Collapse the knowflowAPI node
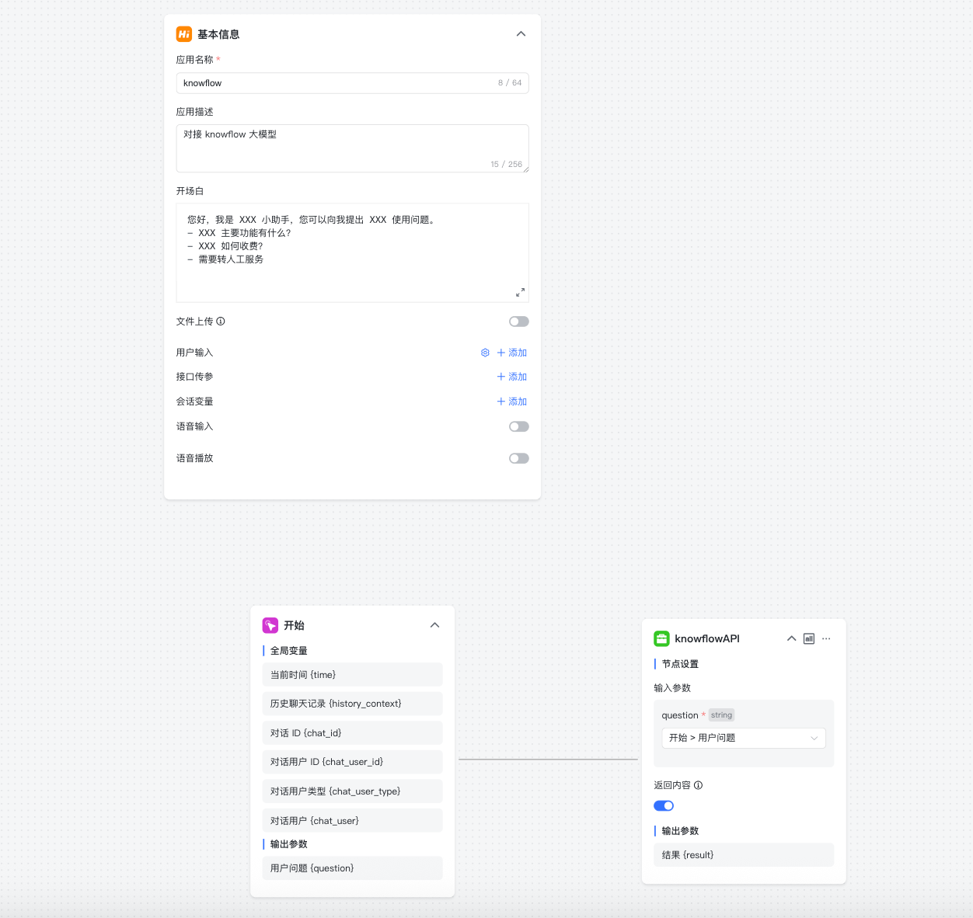 coord(791,638)
